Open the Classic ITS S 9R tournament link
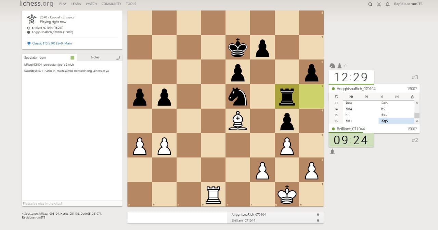The image size is (438, 230). 52,43
